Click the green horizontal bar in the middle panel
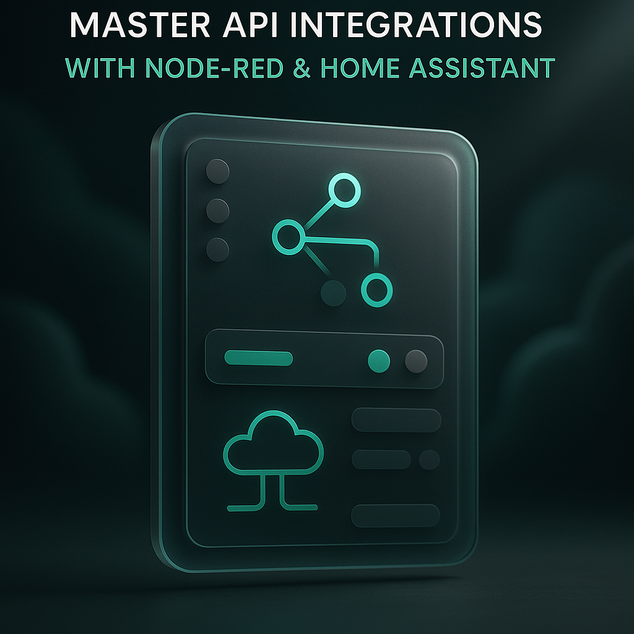The height and width of the screenshot is (634, 634). tap(258, 358)
